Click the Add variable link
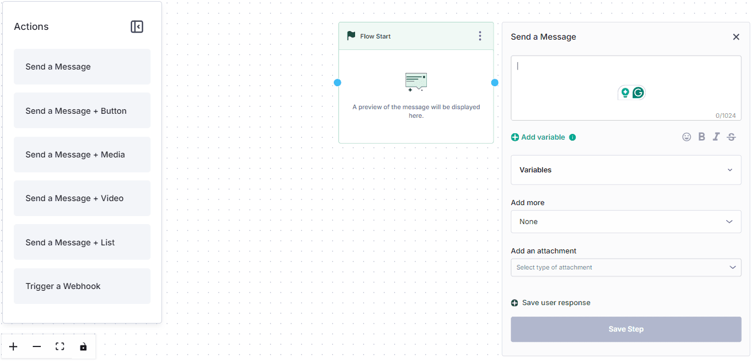The height and width of the screenshot is (362, 755). [x=542, y=137]
